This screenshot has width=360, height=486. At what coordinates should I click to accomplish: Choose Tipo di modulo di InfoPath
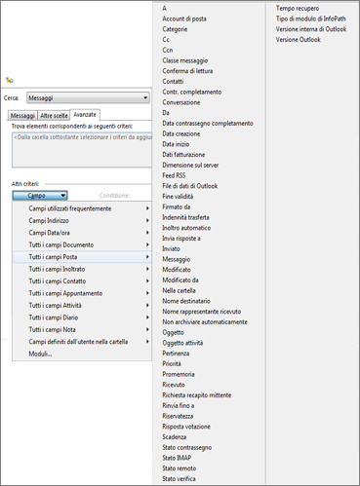tap(310, 19)
